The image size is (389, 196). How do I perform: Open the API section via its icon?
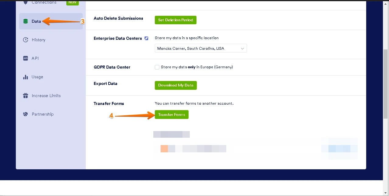click(26, 58)
